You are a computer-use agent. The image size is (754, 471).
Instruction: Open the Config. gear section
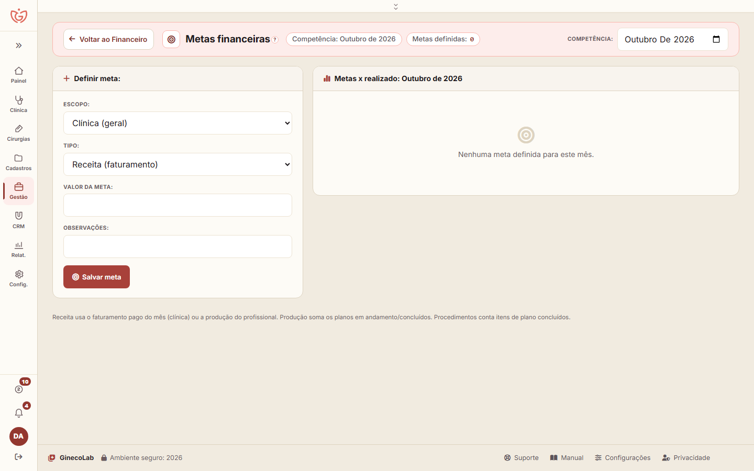[x=19, y=278]
